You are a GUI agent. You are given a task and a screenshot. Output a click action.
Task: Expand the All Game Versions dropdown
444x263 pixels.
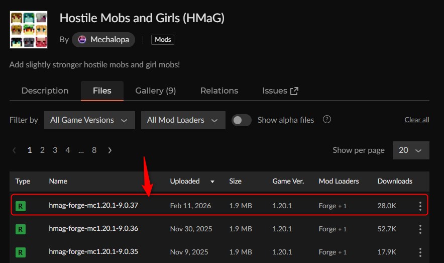click(x=89, y=120)
